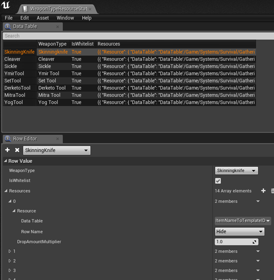This screenshot has height=280, width=274.
Task: Collapse the Resources array section
Action: [x=6, y=191]
